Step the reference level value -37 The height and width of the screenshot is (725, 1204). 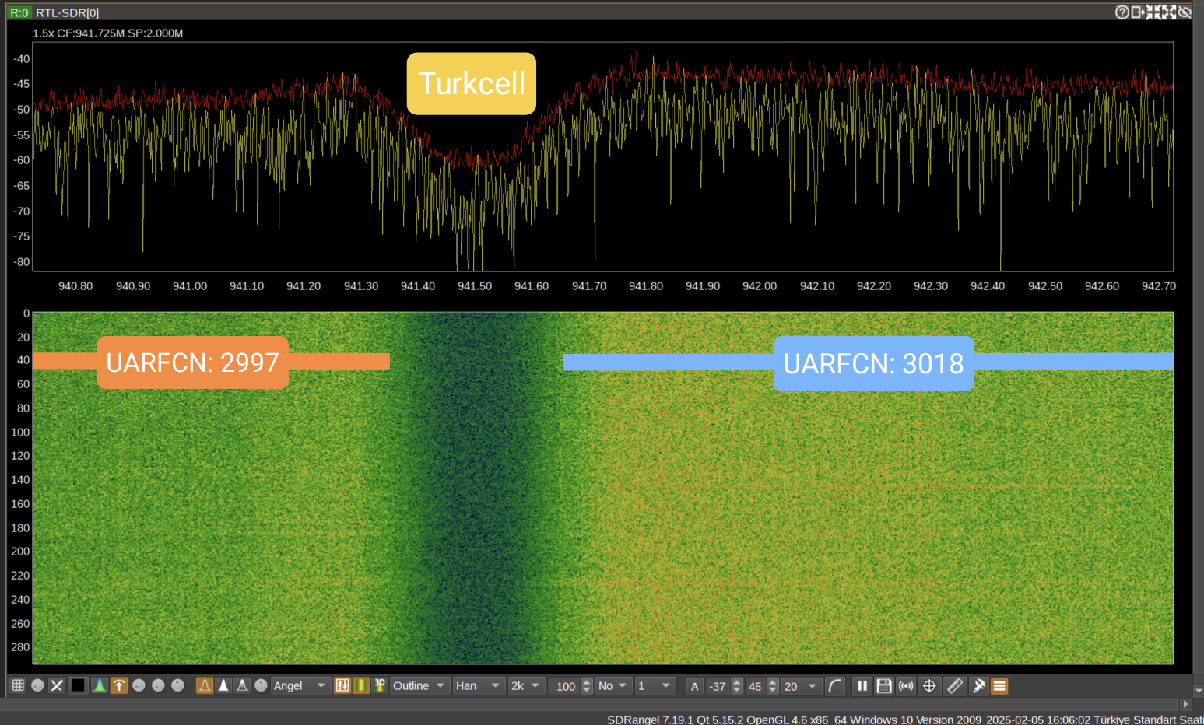point(737,686)
